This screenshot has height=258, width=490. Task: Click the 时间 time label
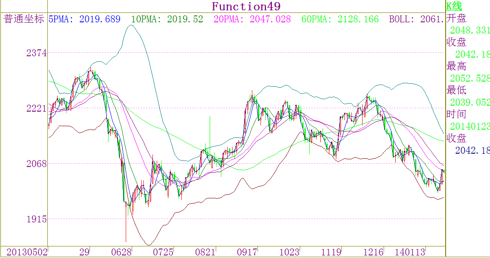[456, 114]
